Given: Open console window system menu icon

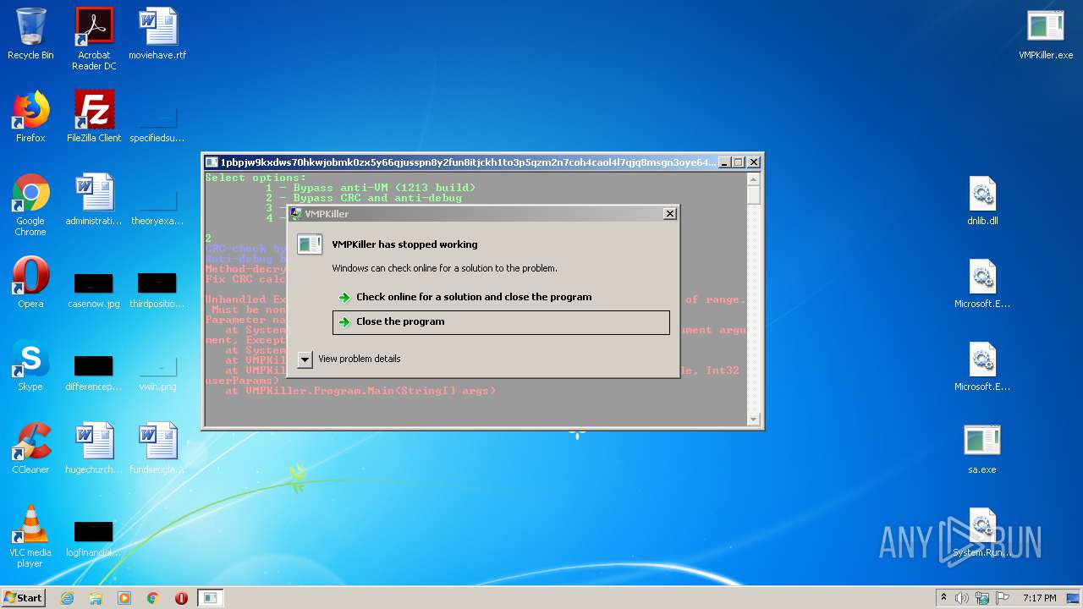Looking at the screenshot, I should (x=212, y=162).
